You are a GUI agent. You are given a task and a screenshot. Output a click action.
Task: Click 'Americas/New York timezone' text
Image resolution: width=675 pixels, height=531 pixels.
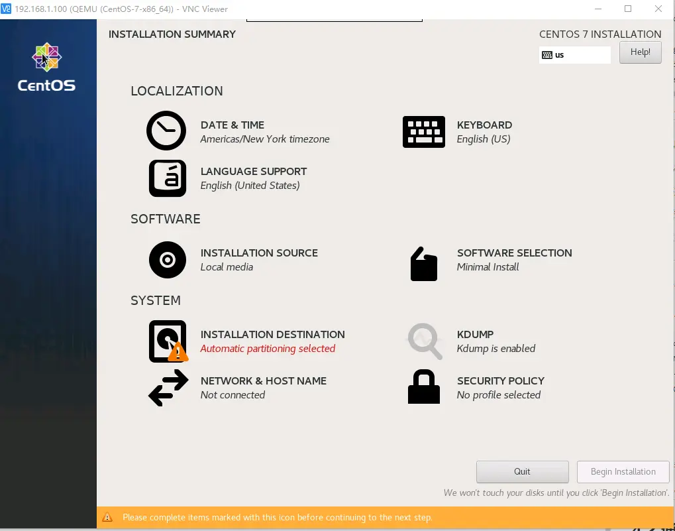click(x=265, y=139)
